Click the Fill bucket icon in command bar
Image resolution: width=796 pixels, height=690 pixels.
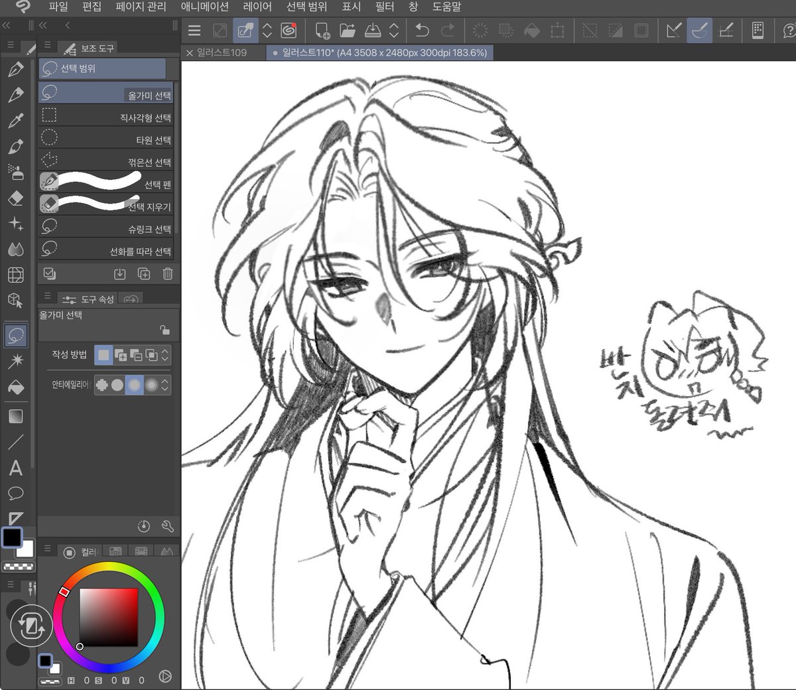(x=532, y=31)
